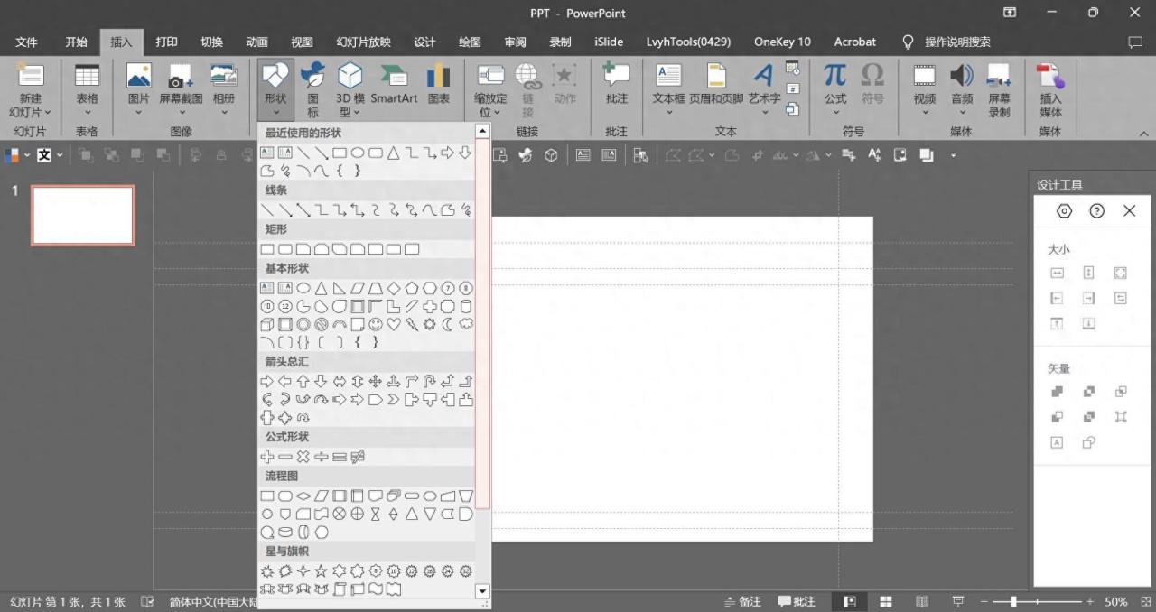Toggle reading view in the status bar

point(922,601)
